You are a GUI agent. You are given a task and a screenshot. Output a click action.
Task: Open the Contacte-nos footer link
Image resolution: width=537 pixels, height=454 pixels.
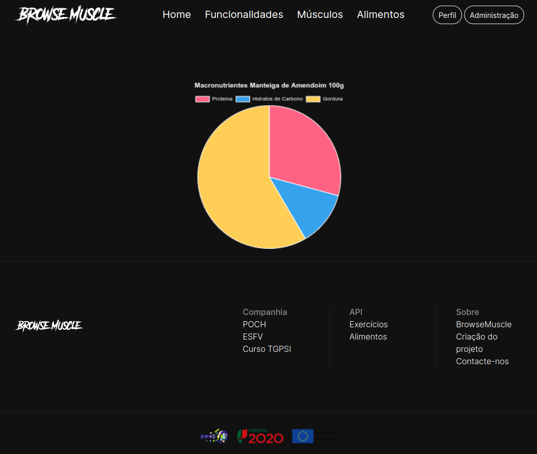pyautogui.click(x=482, y=362)
